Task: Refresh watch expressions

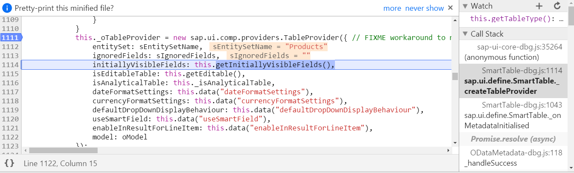Action: [x=557, y=6]
